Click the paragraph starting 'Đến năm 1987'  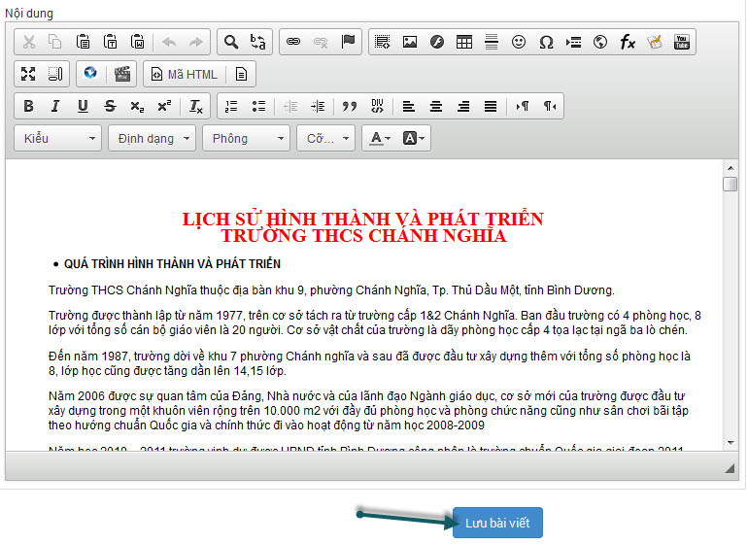[x=370, y=363]
